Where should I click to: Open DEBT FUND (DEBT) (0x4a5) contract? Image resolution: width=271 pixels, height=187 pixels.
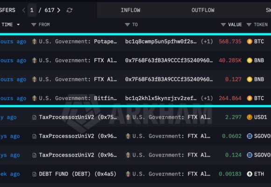(78, 174)
